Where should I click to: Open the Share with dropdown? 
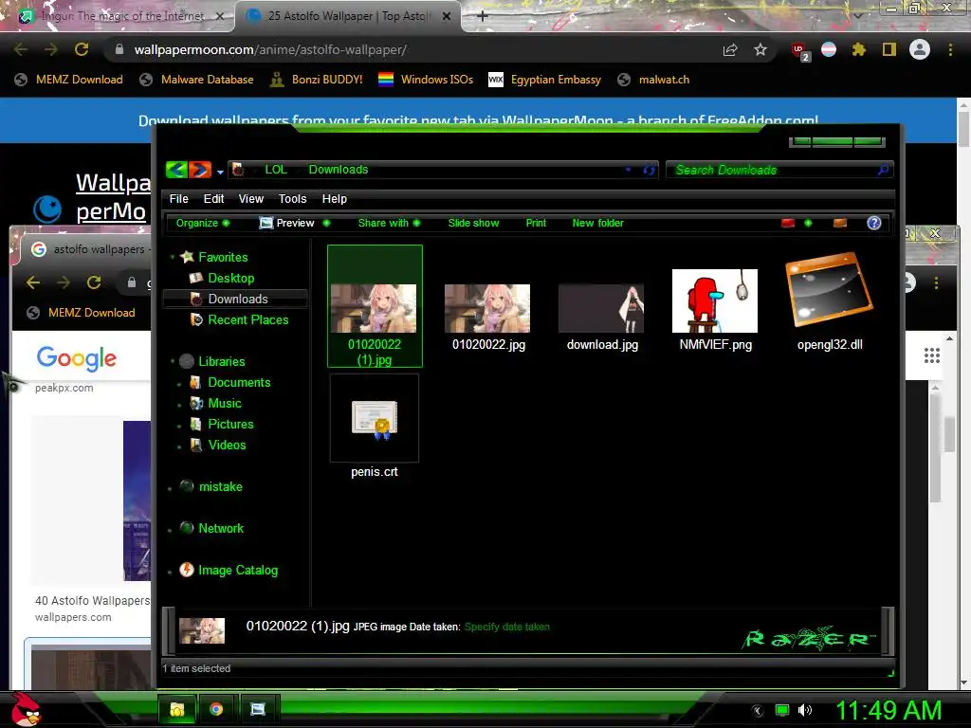(x=389, y=223)
